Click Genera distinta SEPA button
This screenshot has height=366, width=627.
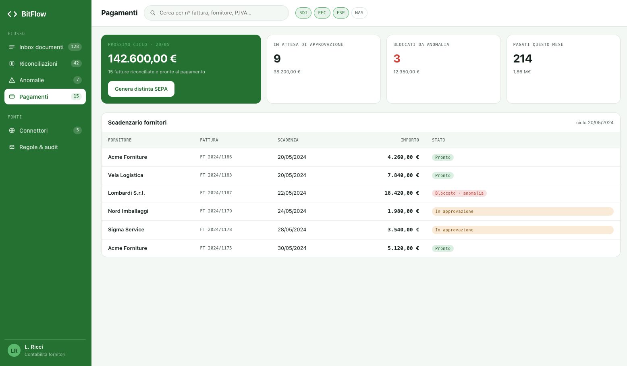(141, 89)
